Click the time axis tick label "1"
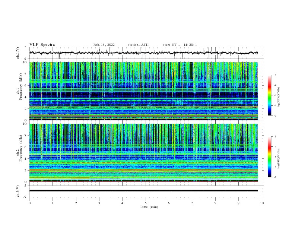Image resolution: width=295 pixels, height=228 pixels. [x=53, y=203]
